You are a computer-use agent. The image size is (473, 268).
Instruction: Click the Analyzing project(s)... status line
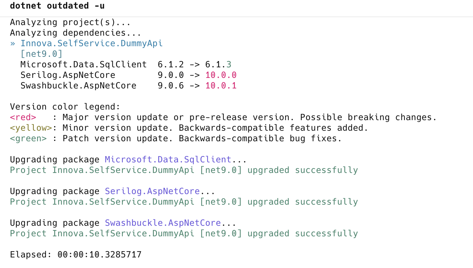click(70, 22)
